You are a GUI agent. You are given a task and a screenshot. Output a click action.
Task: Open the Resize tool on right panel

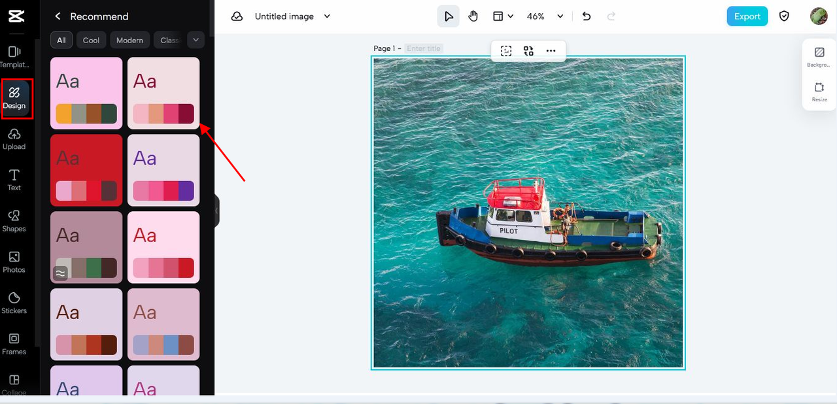(819, 92)
